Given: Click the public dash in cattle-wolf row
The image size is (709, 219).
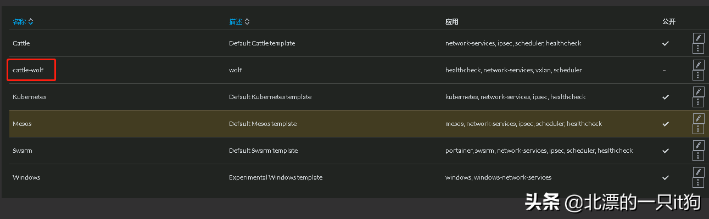Looking at the screenshot, I should tap(664, 70).
